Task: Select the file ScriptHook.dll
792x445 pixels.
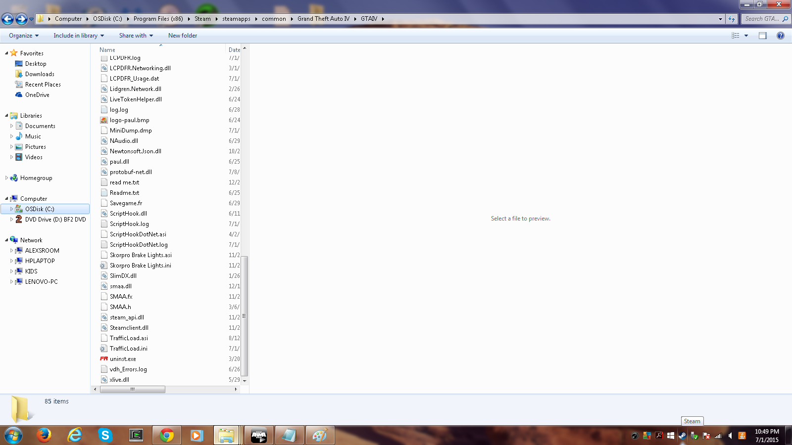Action: pos(128,214)
